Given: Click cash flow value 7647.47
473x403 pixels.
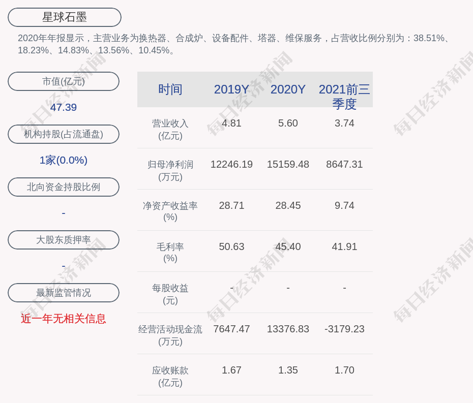Looking at the screenshot, I should pos(231,329).
